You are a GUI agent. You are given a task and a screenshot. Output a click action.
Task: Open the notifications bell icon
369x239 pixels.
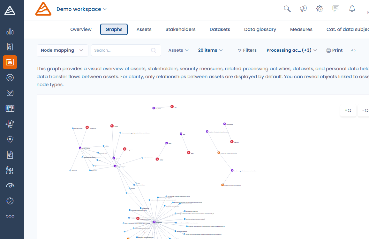point(352,9)
